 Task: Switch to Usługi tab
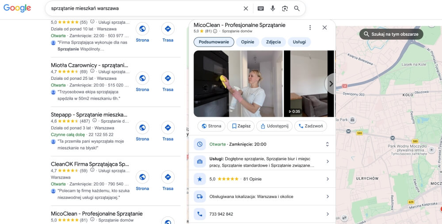point(299,42)
